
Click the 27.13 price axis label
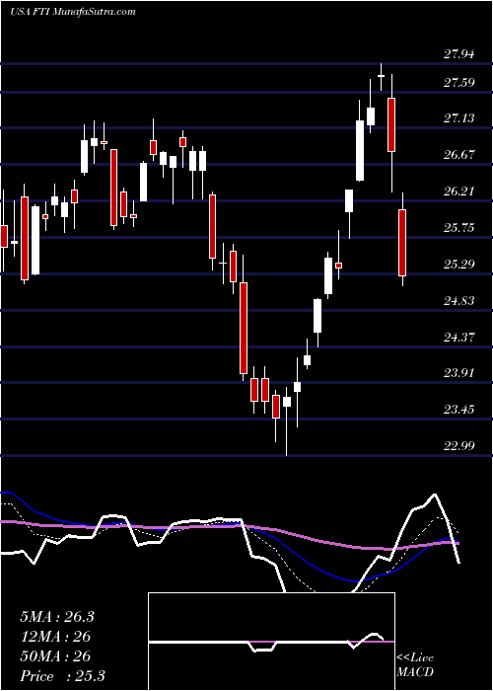(458, 118)
